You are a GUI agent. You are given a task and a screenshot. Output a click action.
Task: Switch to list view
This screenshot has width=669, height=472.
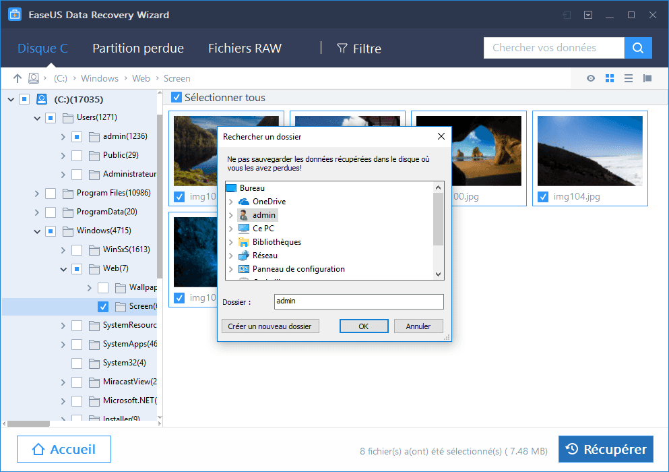629,78
